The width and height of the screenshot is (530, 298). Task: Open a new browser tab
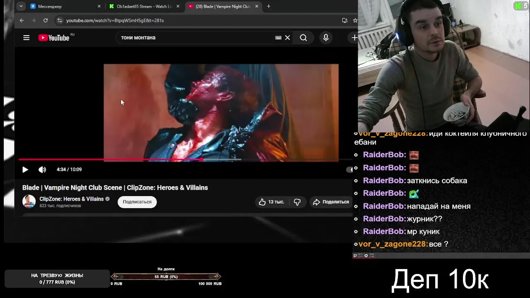pos(269,6)
